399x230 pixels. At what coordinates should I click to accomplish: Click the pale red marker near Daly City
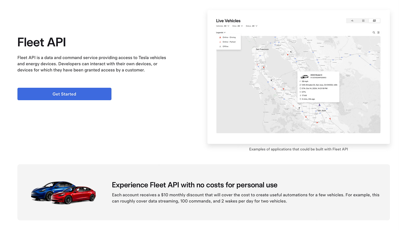pyautogui.click(x=257, y=64)
